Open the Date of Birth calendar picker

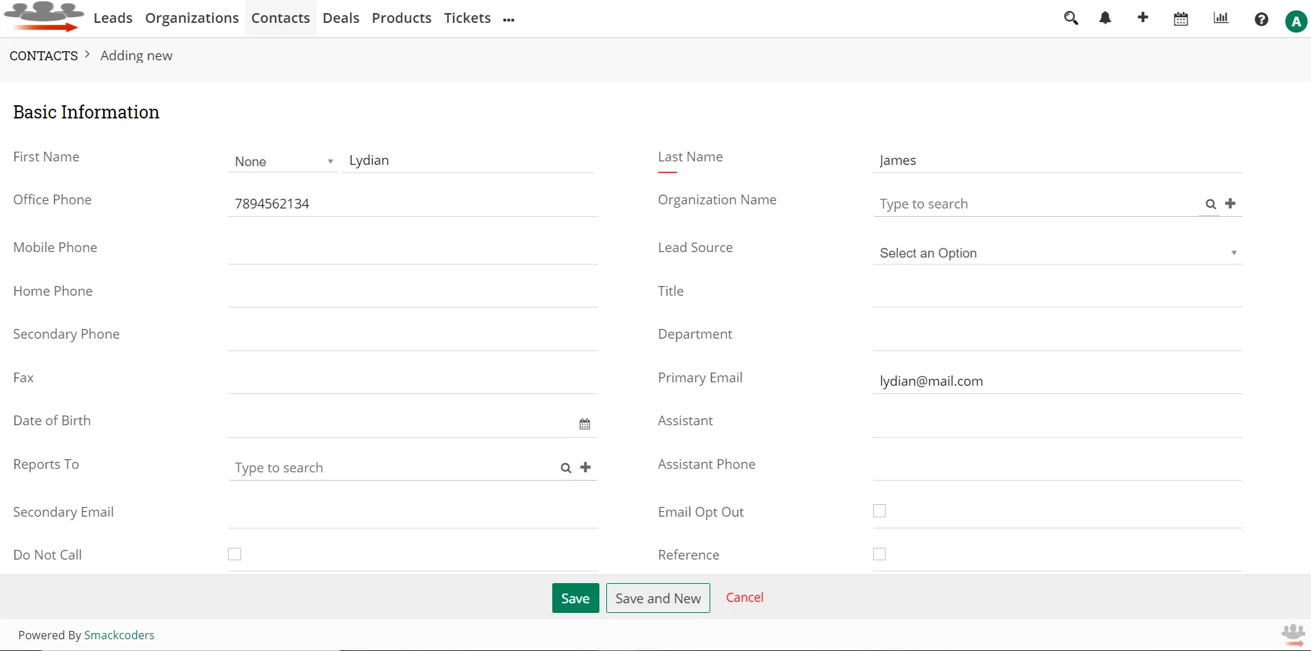[x=584, y=423]
